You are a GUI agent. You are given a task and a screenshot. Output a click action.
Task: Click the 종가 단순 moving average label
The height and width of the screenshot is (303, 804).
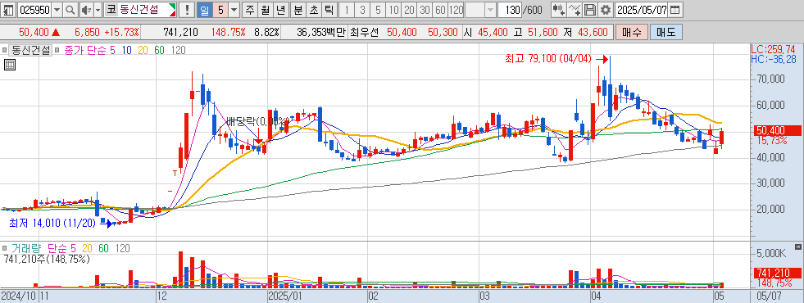click(x=85, y=50)
